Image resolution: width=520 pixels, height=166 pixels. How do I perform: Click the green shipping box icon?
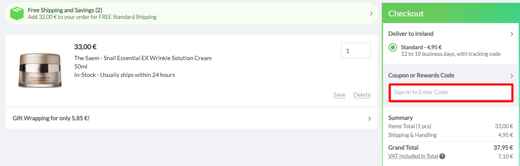click(17, 13)
